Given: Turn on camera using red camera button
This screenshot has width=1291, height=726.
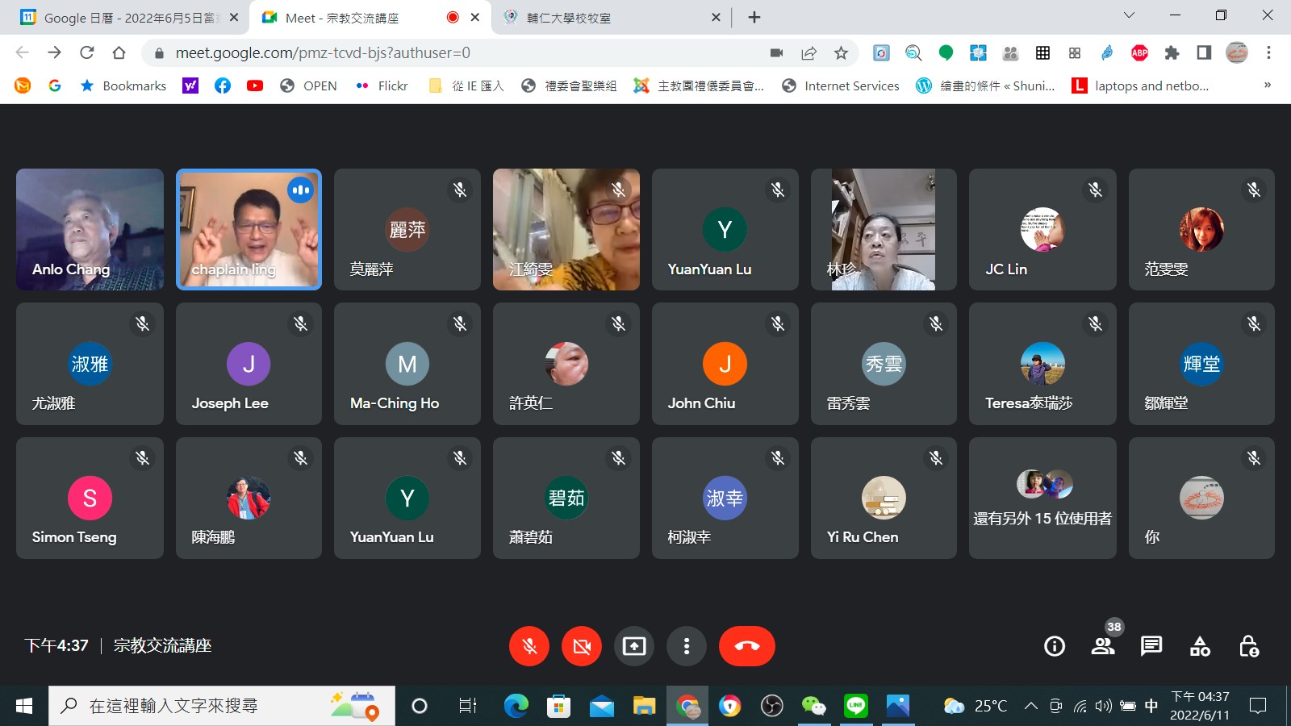Looking at the screenshot, I should tap(582, 646).
